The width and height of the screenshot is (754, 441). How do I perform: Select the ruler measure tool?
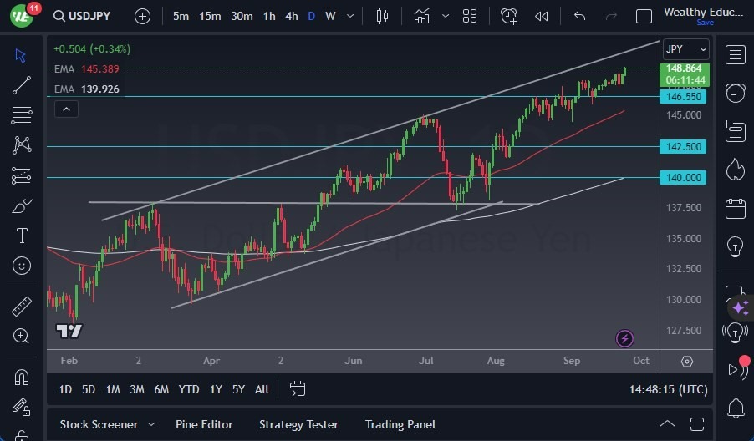[x=22, y=307]
